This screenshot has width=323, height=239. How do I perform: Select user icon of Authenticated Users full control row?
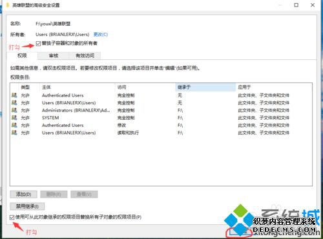[x=14, y=95]
